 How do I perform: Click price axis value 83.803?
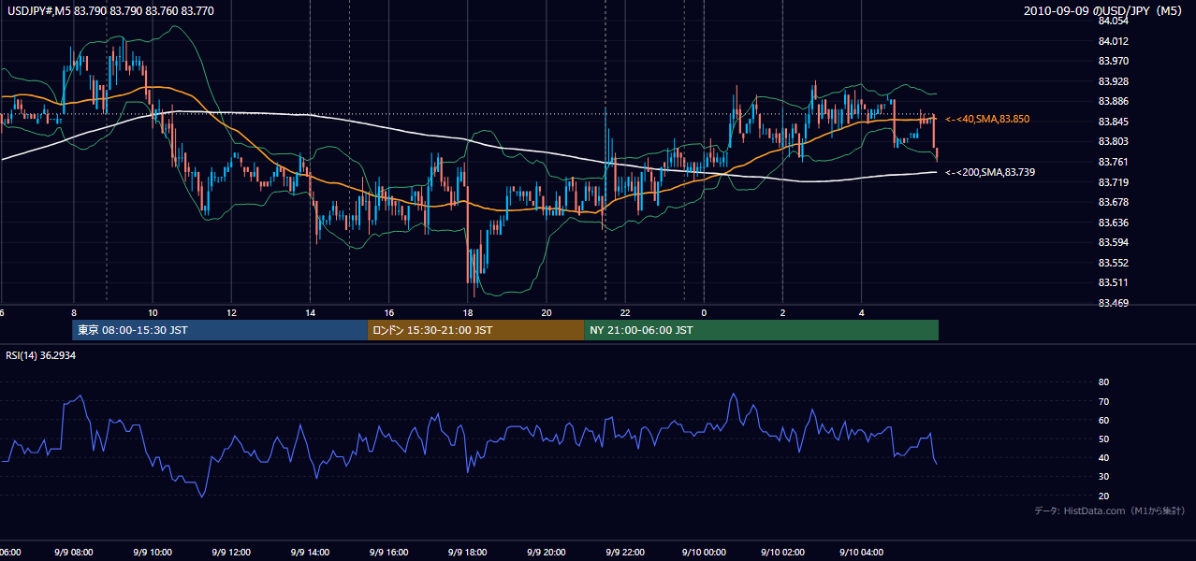pos(1114,141)
